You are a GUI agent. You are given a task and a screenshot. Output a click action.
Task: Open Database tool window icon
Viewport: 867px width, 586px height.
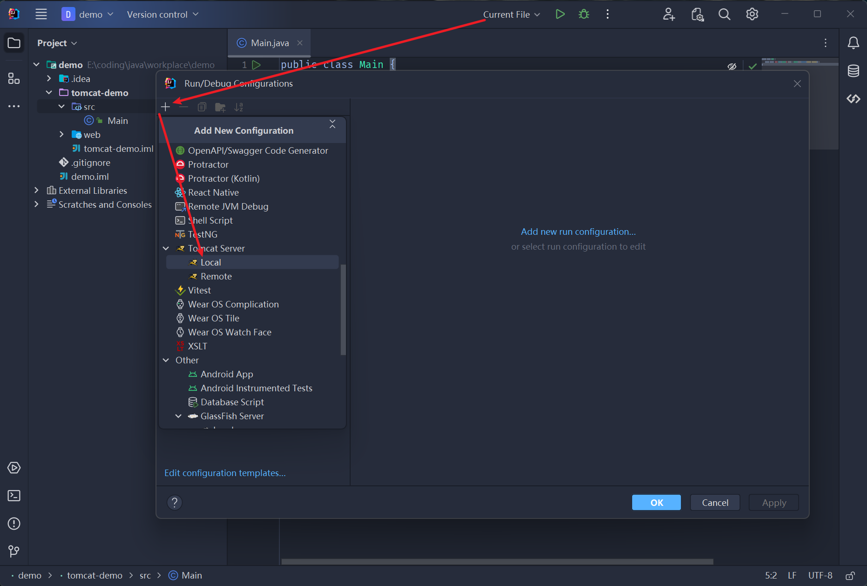[x=853, y=71]
